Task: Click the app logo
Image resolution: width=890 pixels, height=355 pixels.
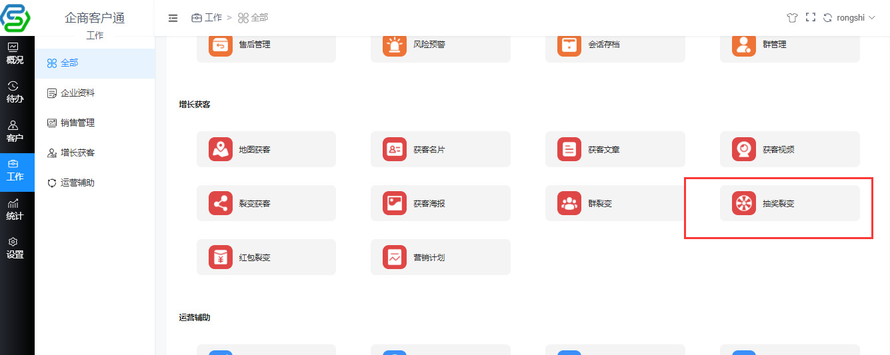Action: coord(16,17)
